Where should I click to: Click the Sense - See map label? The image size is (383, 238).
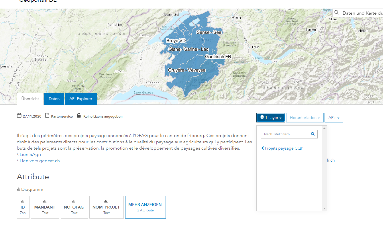(209, 32)
